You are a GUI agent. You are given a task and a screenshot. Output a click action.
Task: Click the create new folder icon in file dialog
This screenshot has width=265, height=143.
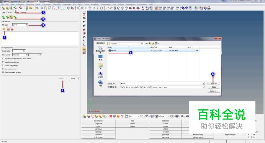coord(153,44)
